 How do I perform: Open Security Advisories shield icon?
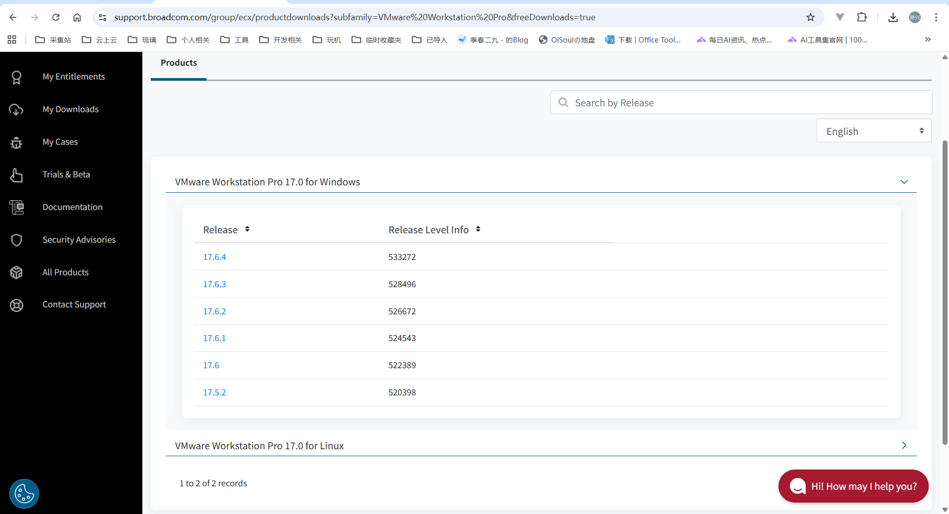point(16,240)
